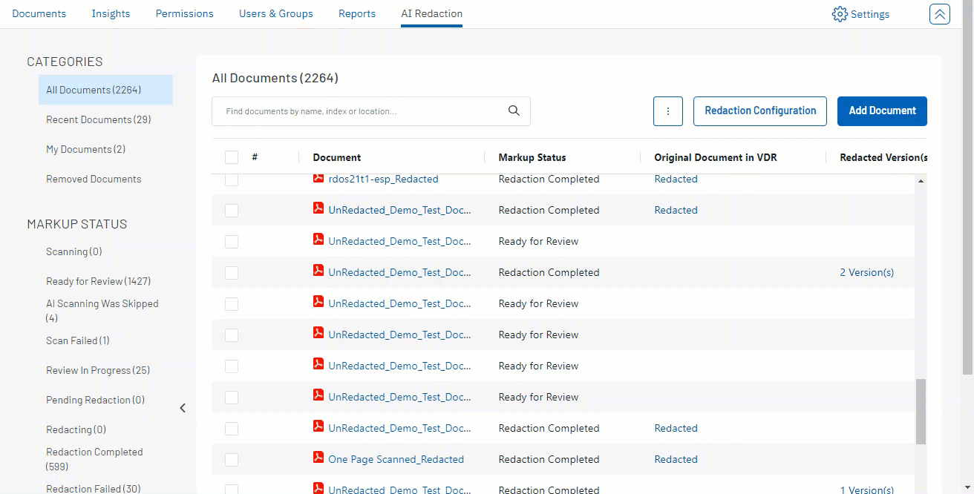Viewport: 974px width, 494px height.
Task: Open the Users & Groups tab
Action: (x=276, y=13)
